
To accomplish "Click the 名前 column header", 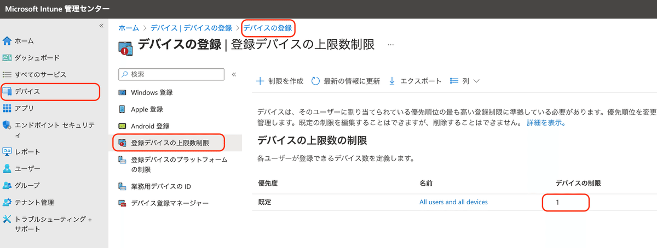I will point(427,184).
